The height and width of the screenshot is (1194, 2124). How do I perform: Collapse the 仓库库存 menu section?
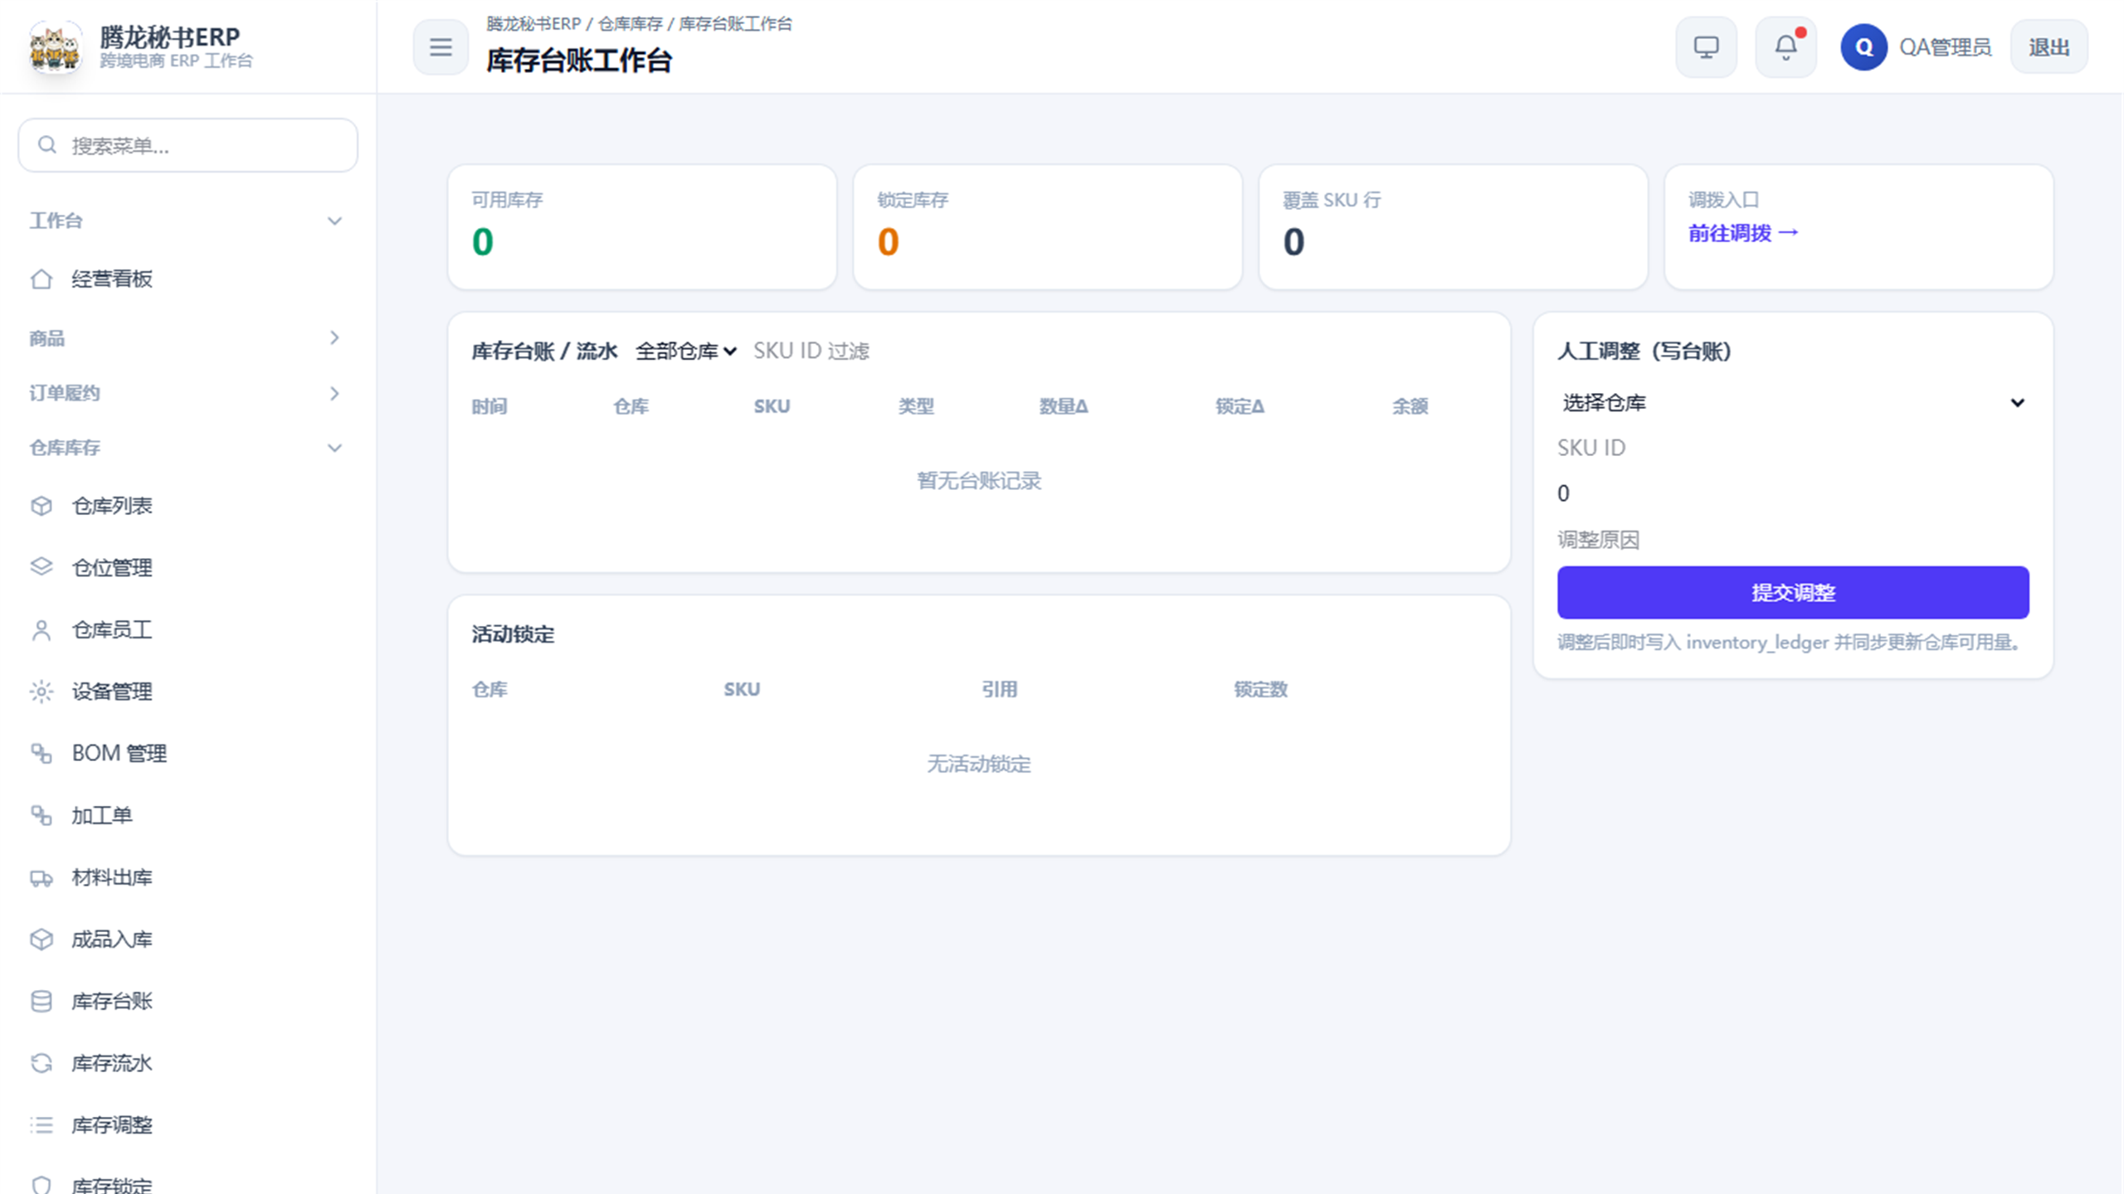(x=188, y=448)
